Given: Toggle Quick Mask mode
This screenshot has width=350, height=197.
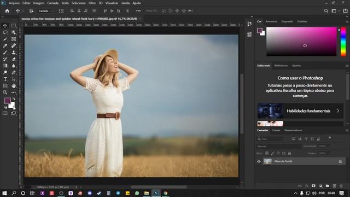Looking at the screenshot, I should click(x=5, y=113).
